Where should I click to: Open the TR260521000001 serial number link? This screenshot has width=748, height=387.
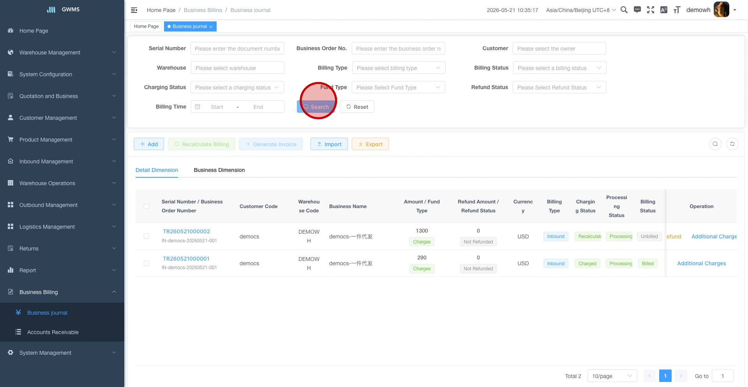click(186, 259)
